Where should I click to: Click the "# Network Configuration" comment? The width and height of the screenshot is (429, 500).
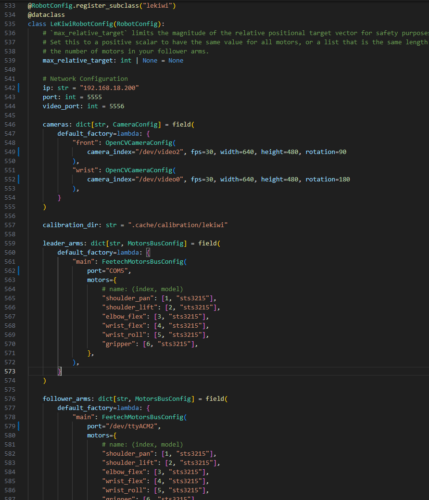coord(85,79)
